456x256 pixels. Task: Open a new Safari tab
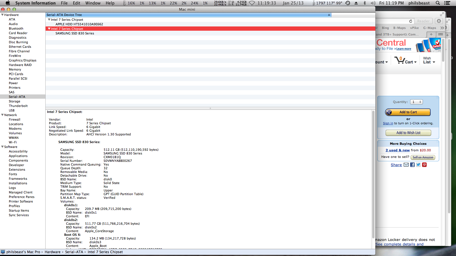point(431,34)
